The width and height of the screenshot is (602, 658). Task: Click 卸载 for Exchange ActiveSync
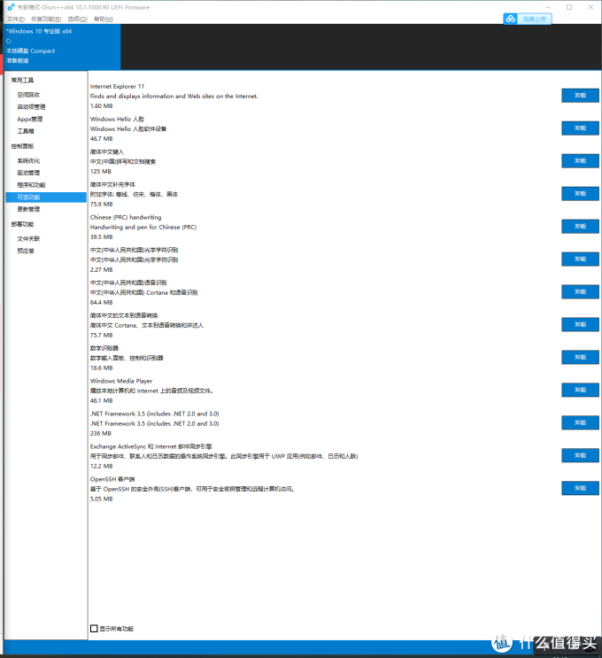coord(580,455)
